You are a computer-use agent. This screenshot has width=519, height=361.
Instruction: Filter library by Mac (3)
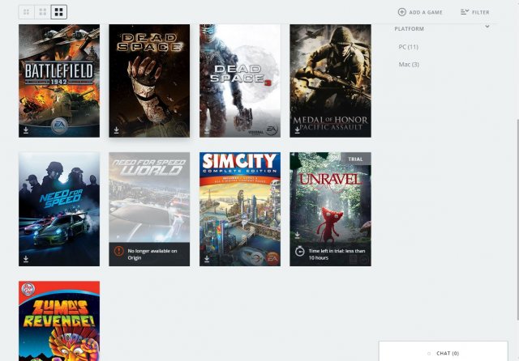409,65
